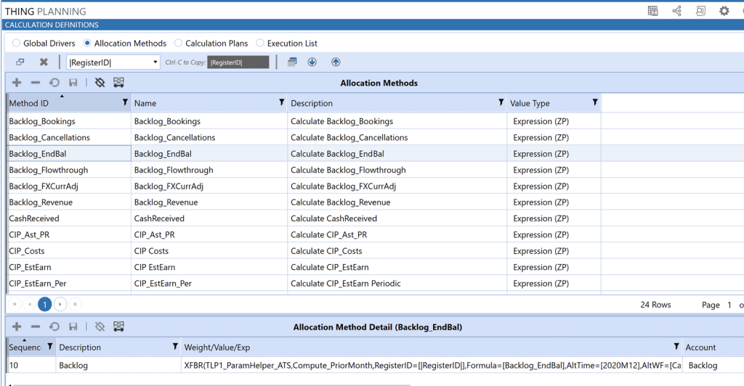
Task: Clear filters in Allocation Method Detail grid
Action: pos(100,327)
